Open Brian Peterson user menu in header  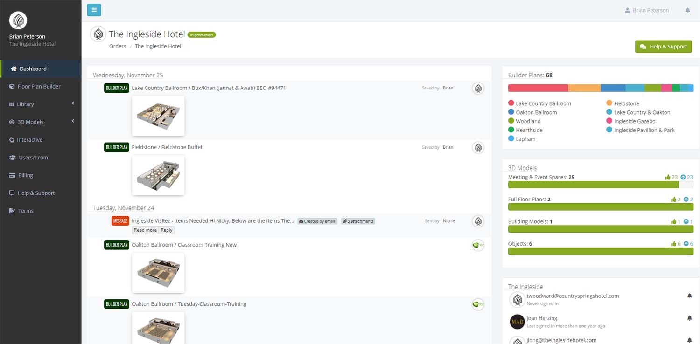point(646,10)
